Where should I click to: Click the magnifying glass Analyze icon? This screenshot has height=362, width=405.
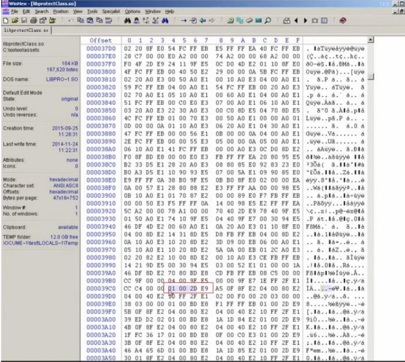point(268,21)
